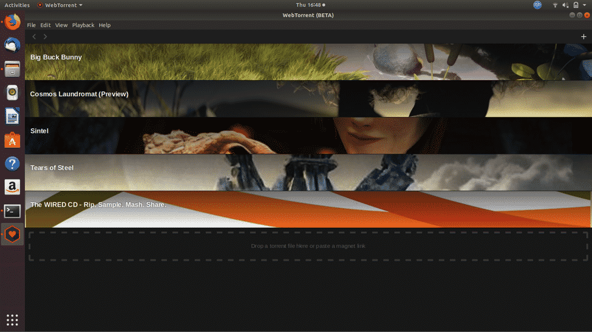
Task: Minimize the WebTorrent window
Action: pos(572,15)
